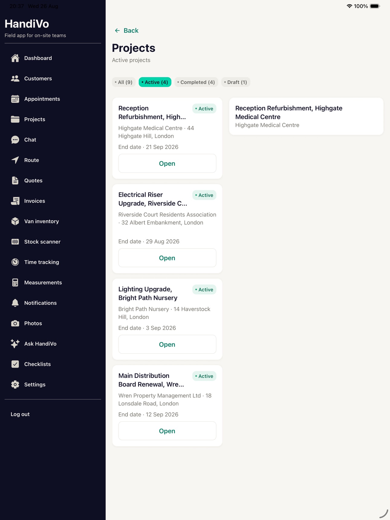Click 'End date · 29 Aug 2026' text
The image size is (390, 520).
[x=149, y=242]
